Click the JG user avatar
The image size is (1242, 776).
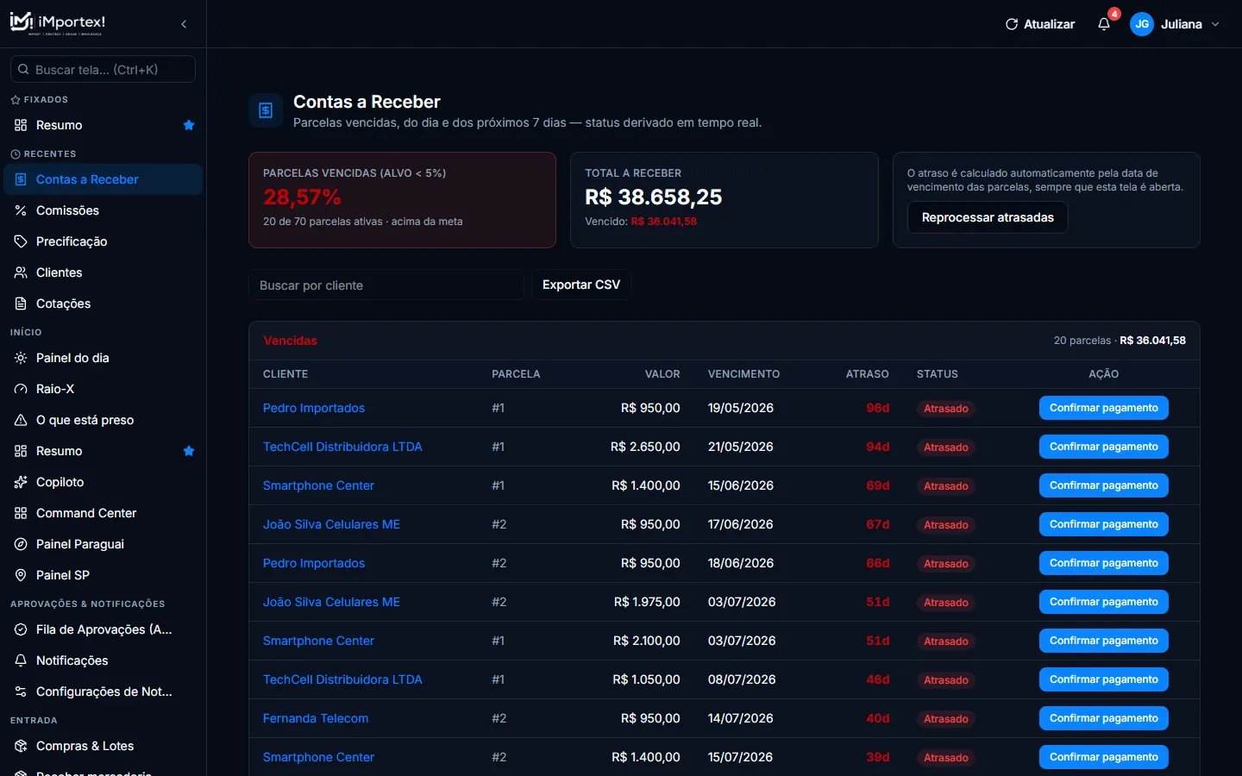coord(1142,24)
